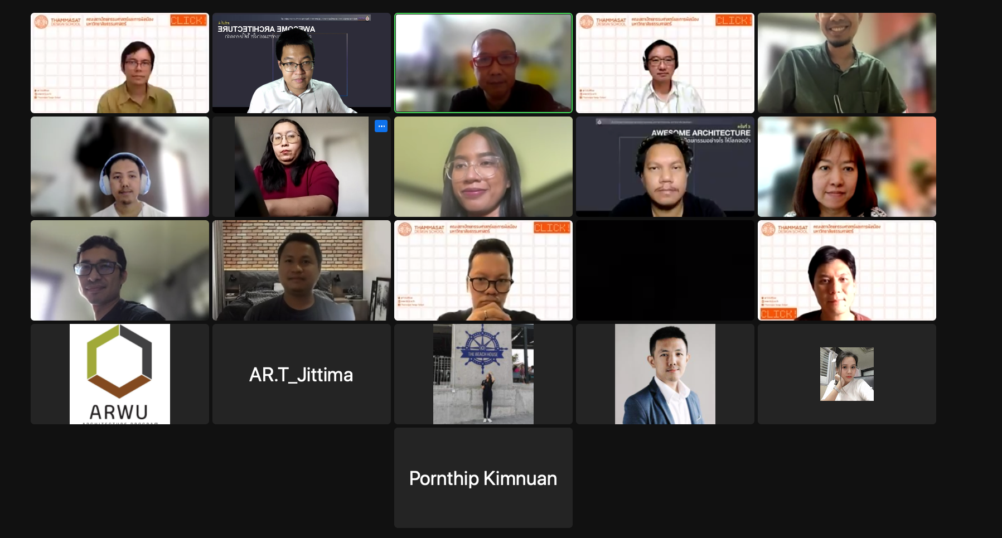Select the video with plain green wall

click(x=483, y=167)
